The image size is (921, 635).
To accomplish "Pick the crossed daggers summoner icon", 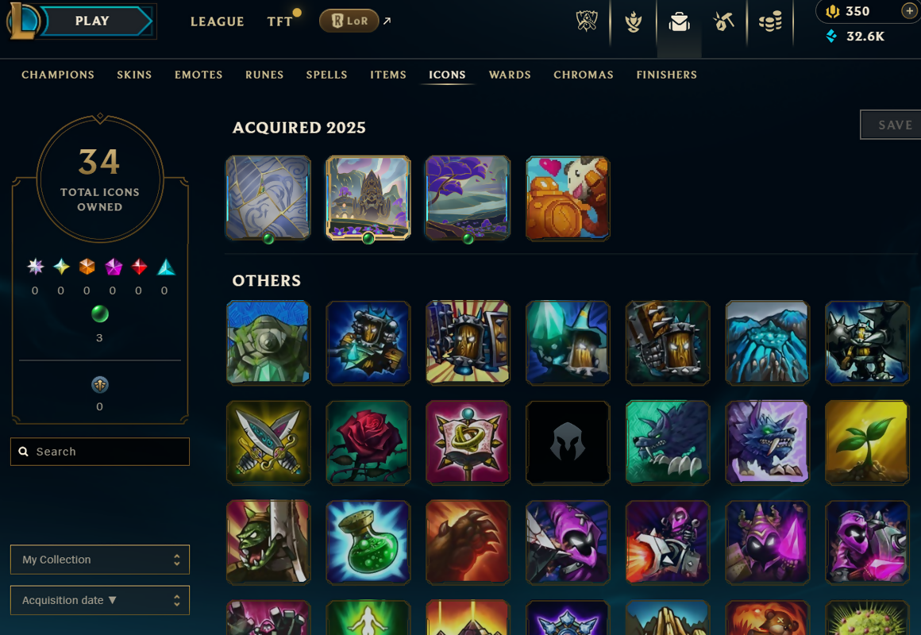I will [x=268, y=442].
